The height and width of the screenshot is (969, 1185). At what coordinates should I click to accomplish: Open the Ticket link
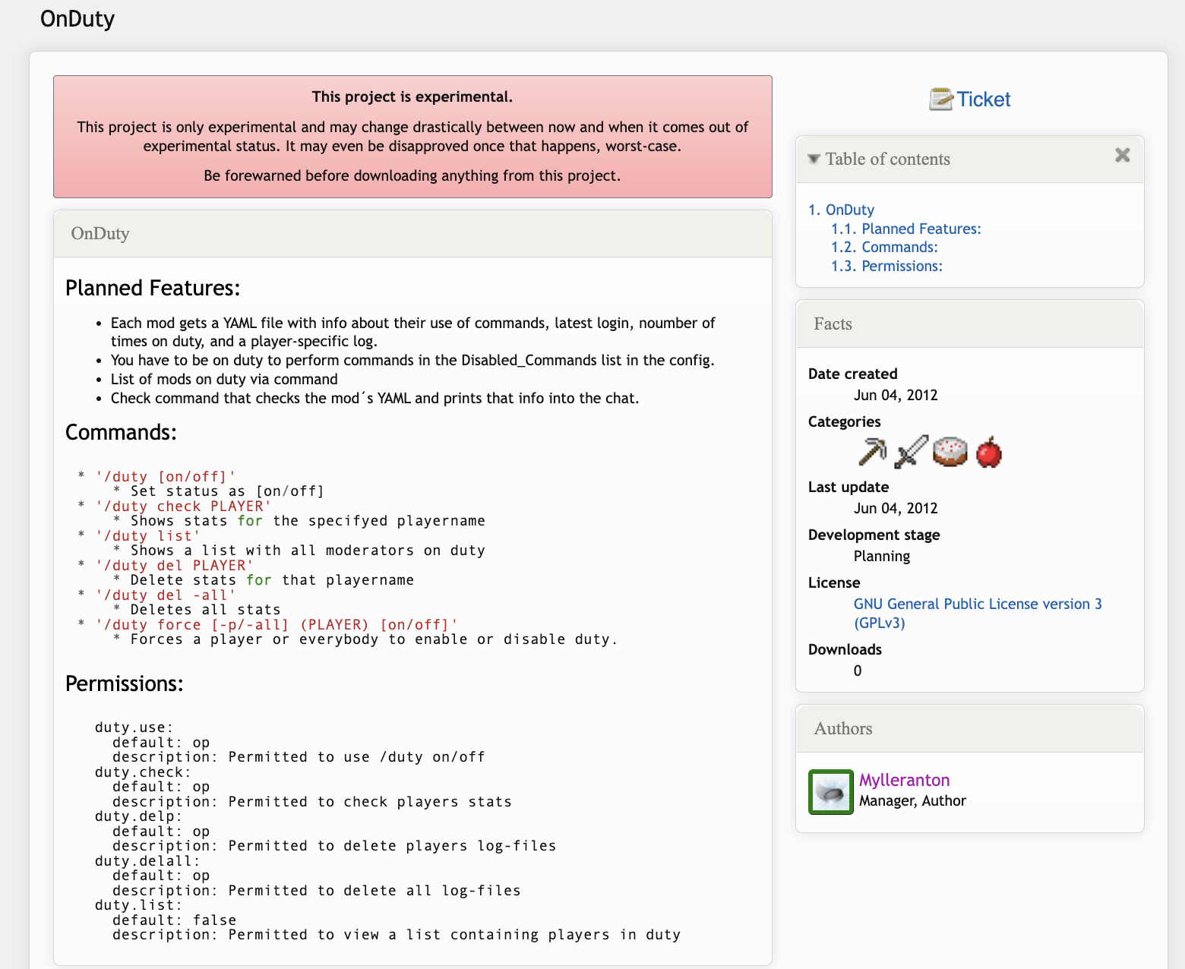[x=983, y=99]
